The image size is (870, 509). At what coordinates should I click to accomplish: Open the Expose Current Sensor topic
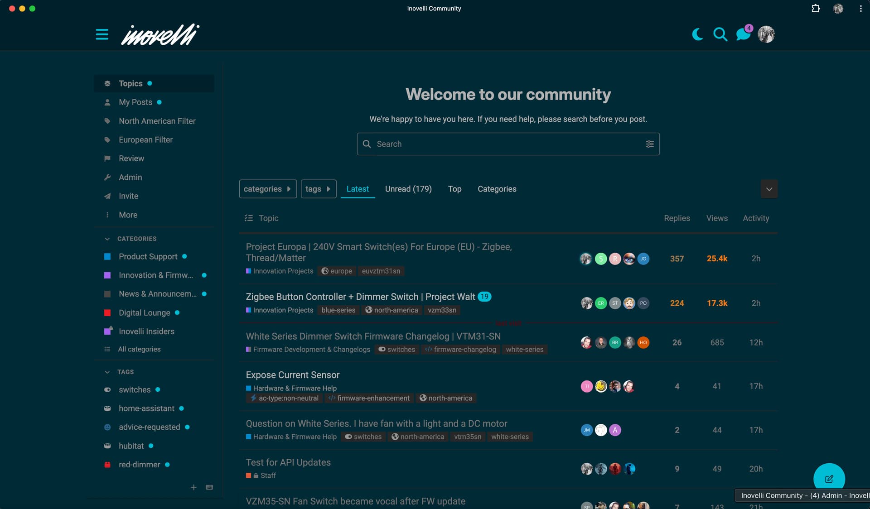(292, 375)
